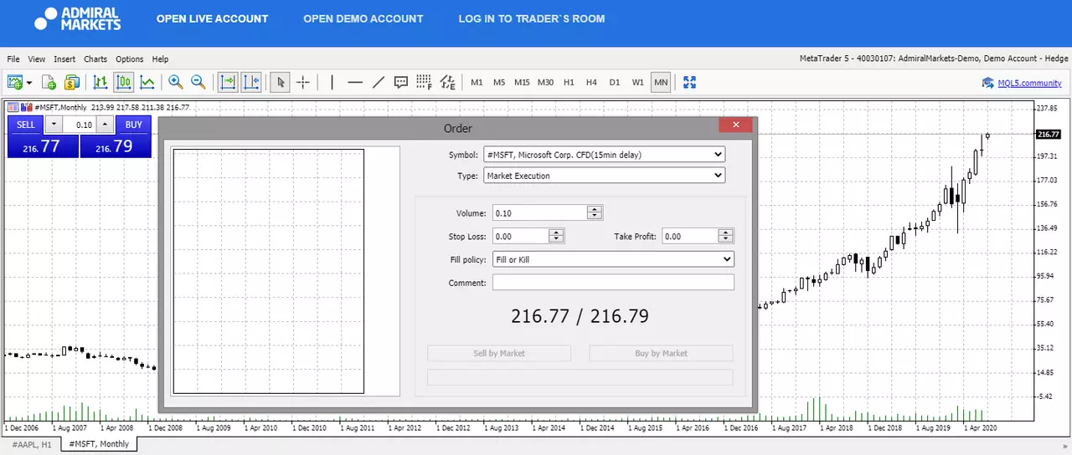Draw a horizontal line
This screenshot has height=455, width=1072.
coord(355,82)
